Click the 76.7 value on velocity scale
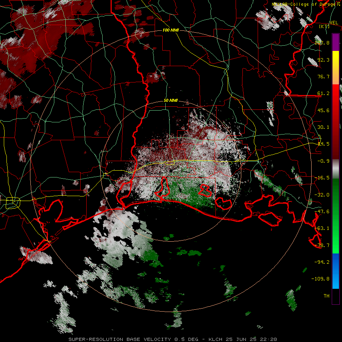The height and width of the screenshot is (342, 342). pos(323,76)
